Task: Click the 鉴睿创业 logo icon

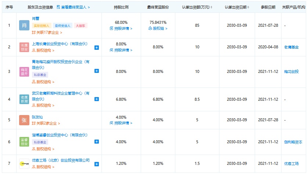Action: point(24,142)
